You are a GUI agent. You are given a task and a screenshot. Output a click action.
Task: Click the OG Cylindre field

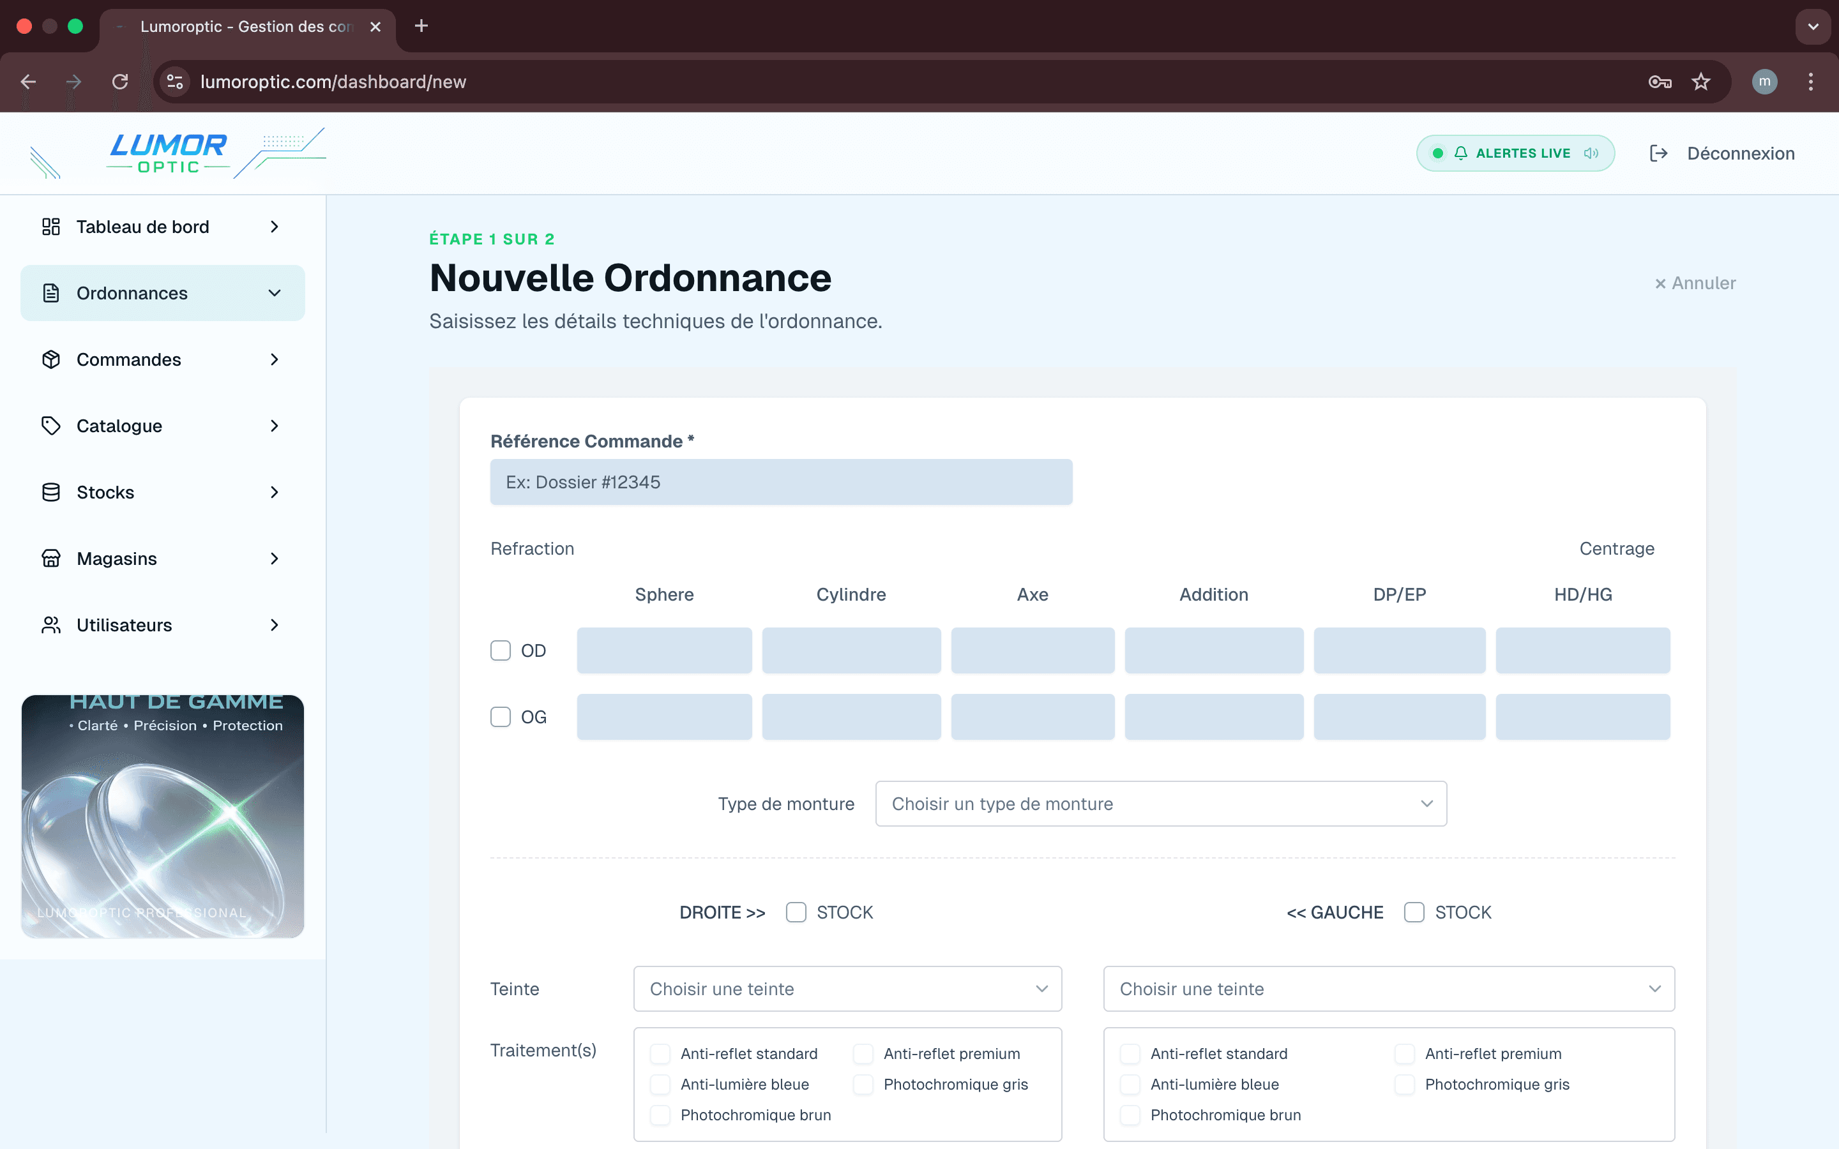pos(851,717)
